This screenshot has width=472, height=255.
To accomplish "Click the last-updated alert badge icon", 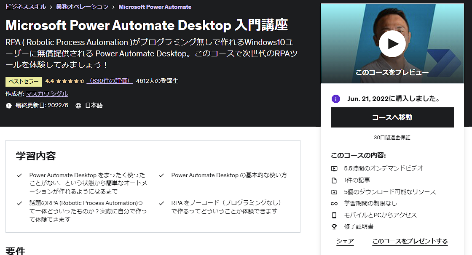I will point(9,106).
